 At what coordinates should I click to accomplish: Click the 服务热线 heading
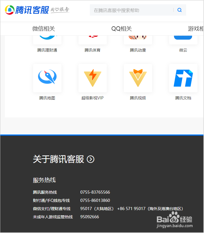(44, 180)
